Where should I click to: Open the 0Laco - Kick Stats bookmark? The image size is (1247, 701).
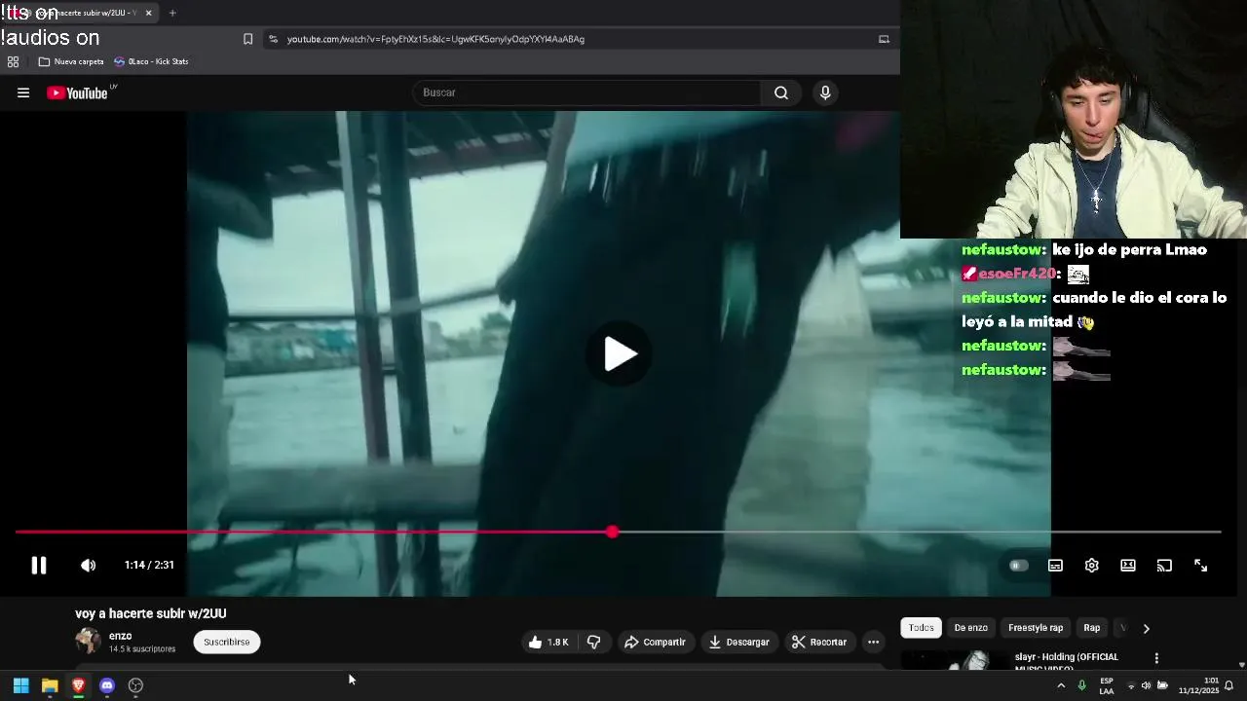point(151,61)
